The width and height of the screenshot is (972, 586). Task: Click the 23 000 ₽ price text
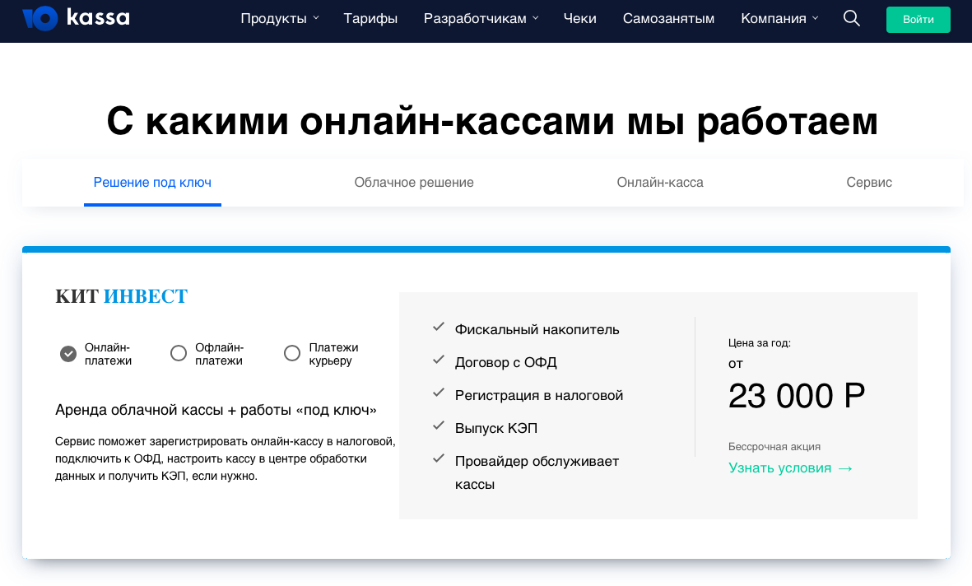pyautogui.click(x=796, y=397)
